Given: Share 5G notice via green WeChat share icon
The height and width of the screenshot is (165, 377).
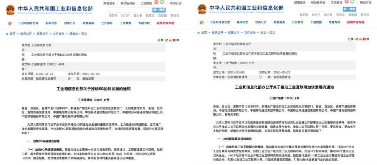Looking at the screenshot, I should [x=167, y=40].
